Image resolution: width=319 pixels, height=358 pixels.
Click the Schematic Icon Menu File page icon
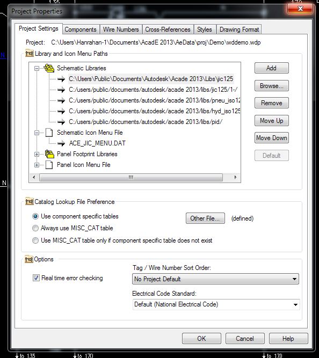click(x=49, y=133)
